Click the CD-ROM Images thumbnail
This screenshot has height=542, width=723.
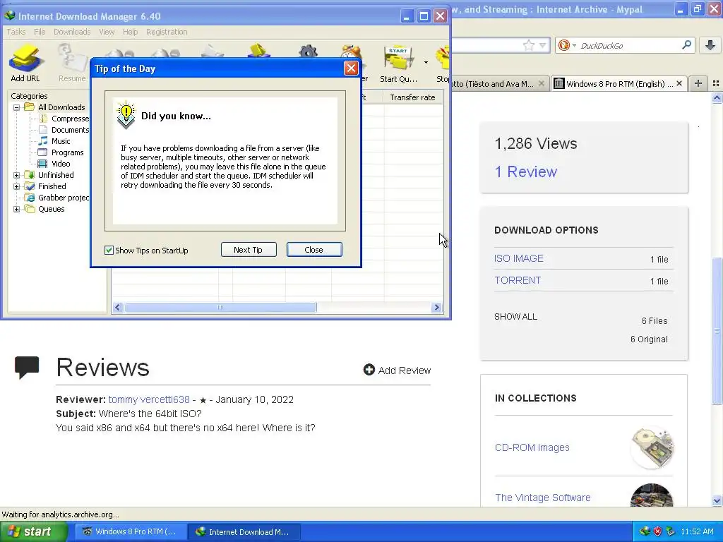click(652, 447)
